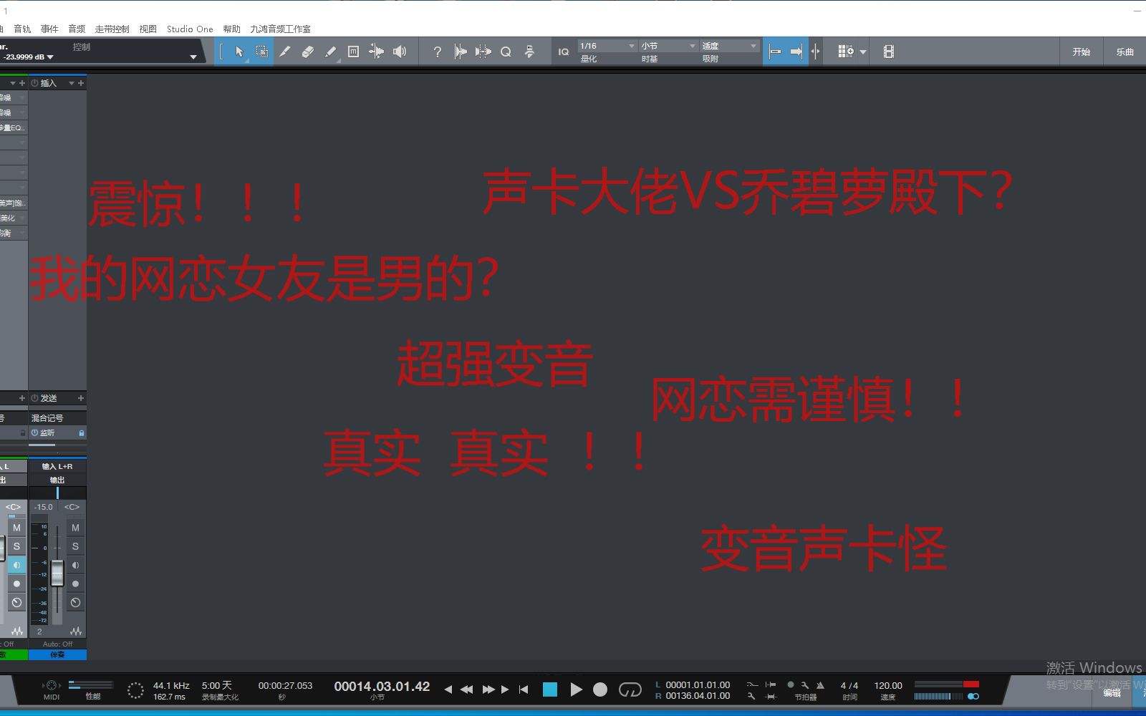Open the 音频 menu
Screen dimensions: 1146x716
tap(76, 29)
